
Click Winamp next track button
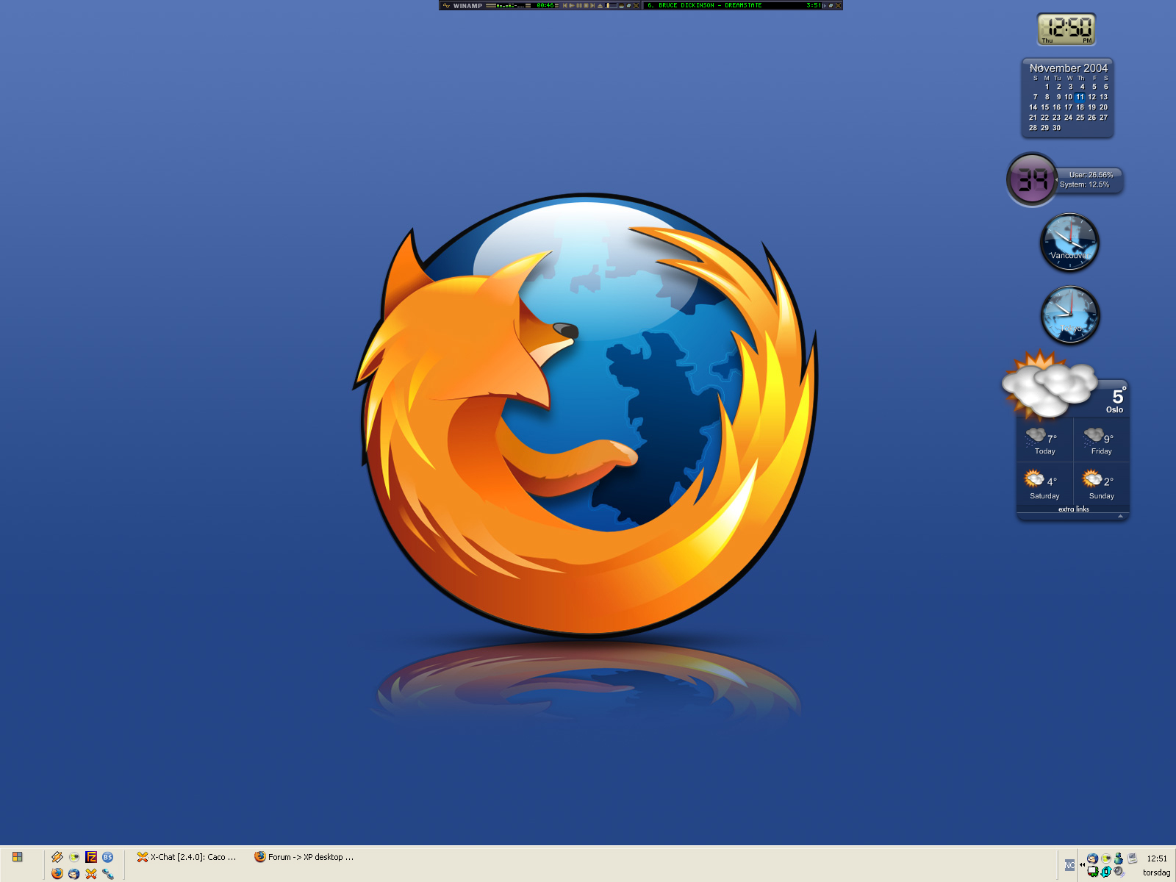[x=592, y=5]
